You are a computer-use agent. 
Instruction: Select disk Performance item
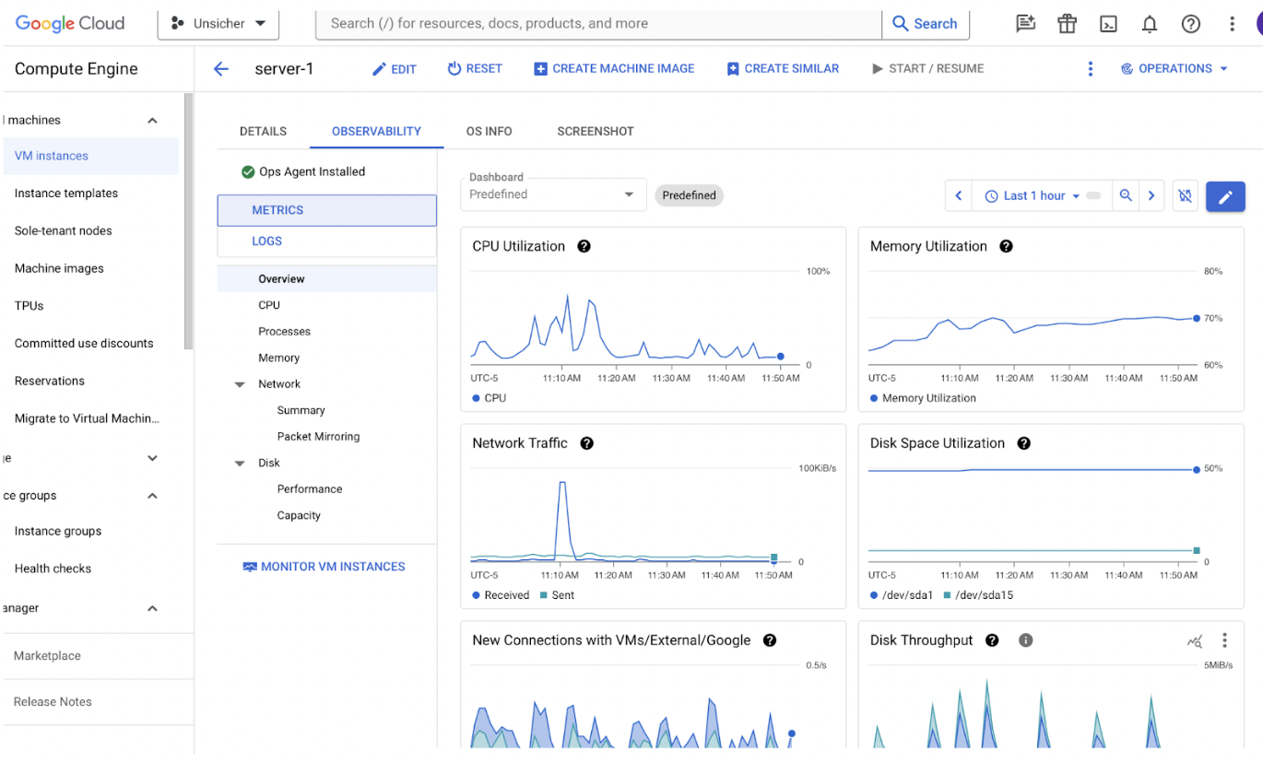[309, 489]
